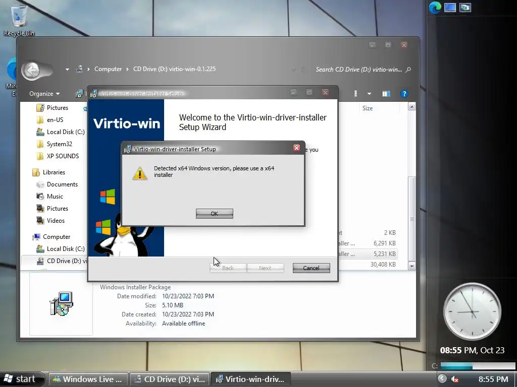Image resolution: width=517 pixels, height=387 pixels.
Task: Click the start button
Action: click(22, 379)
